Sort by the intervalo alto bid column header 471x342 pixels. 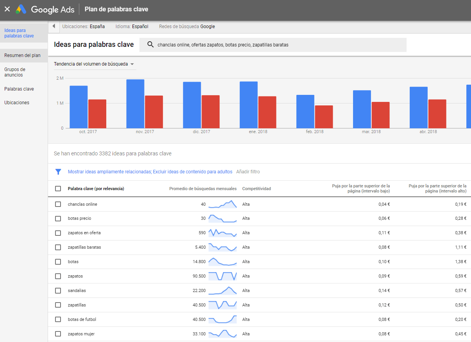click(x=437, y=189)
